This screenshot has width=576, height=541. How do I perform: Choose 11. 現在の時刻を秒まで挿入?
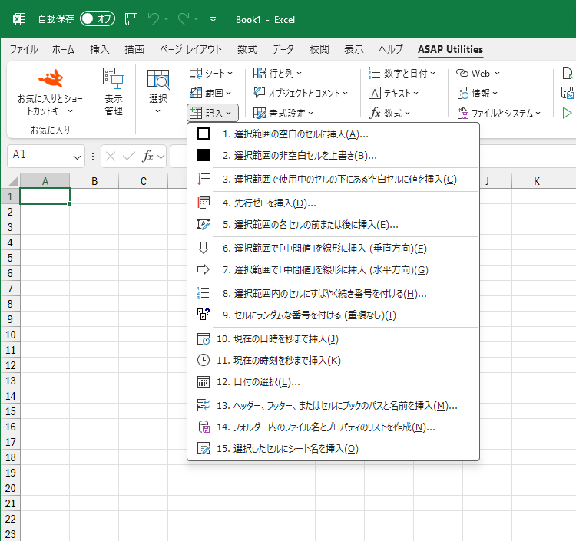[333, 361]
